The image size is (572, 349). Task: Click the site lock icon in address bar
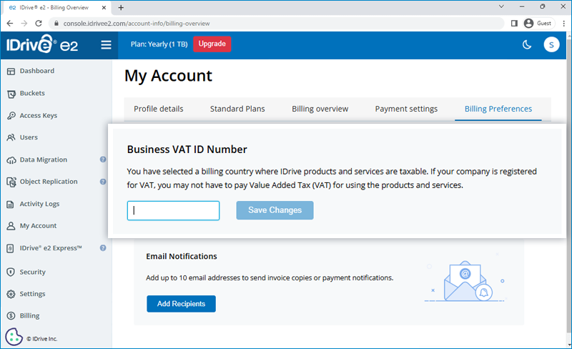point(56,24)
